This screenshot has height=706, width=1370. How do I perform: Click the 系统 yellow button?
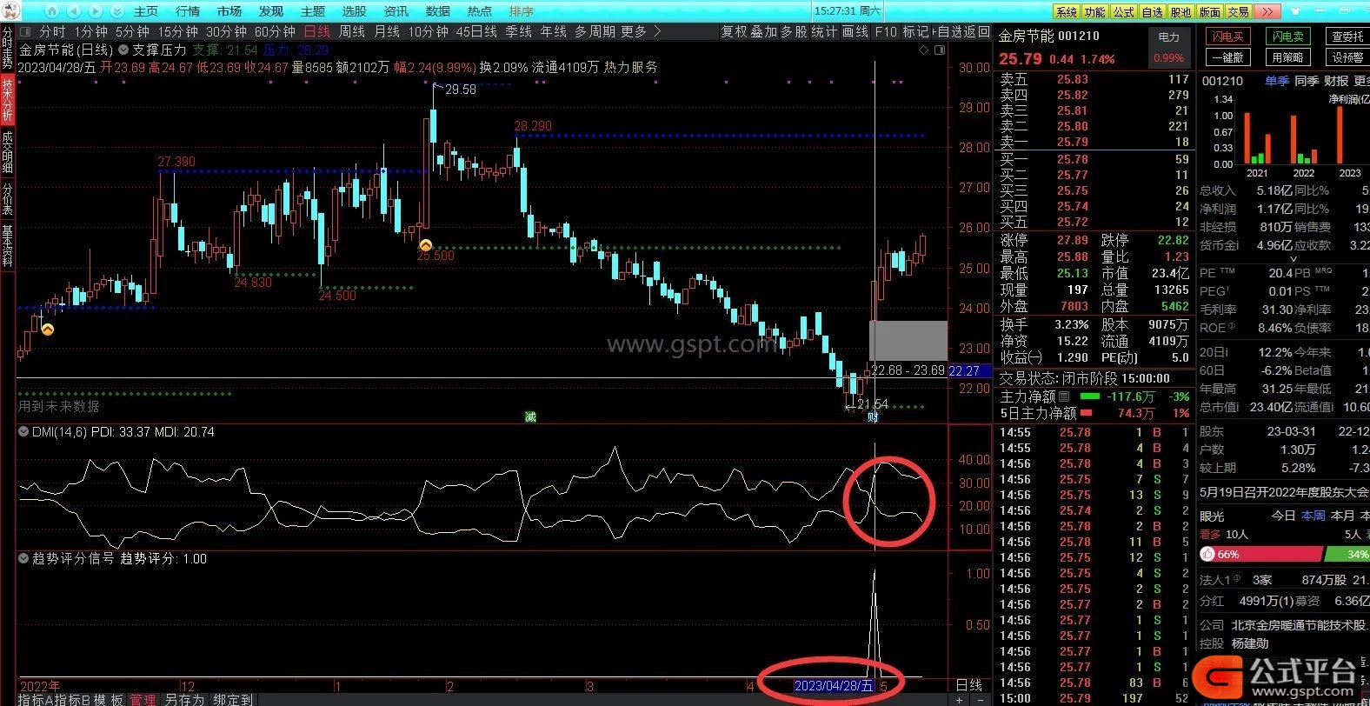[x=1066, y=11]
